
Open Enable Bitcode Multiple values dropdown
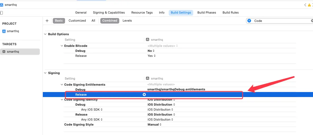(x=163, y=46)
